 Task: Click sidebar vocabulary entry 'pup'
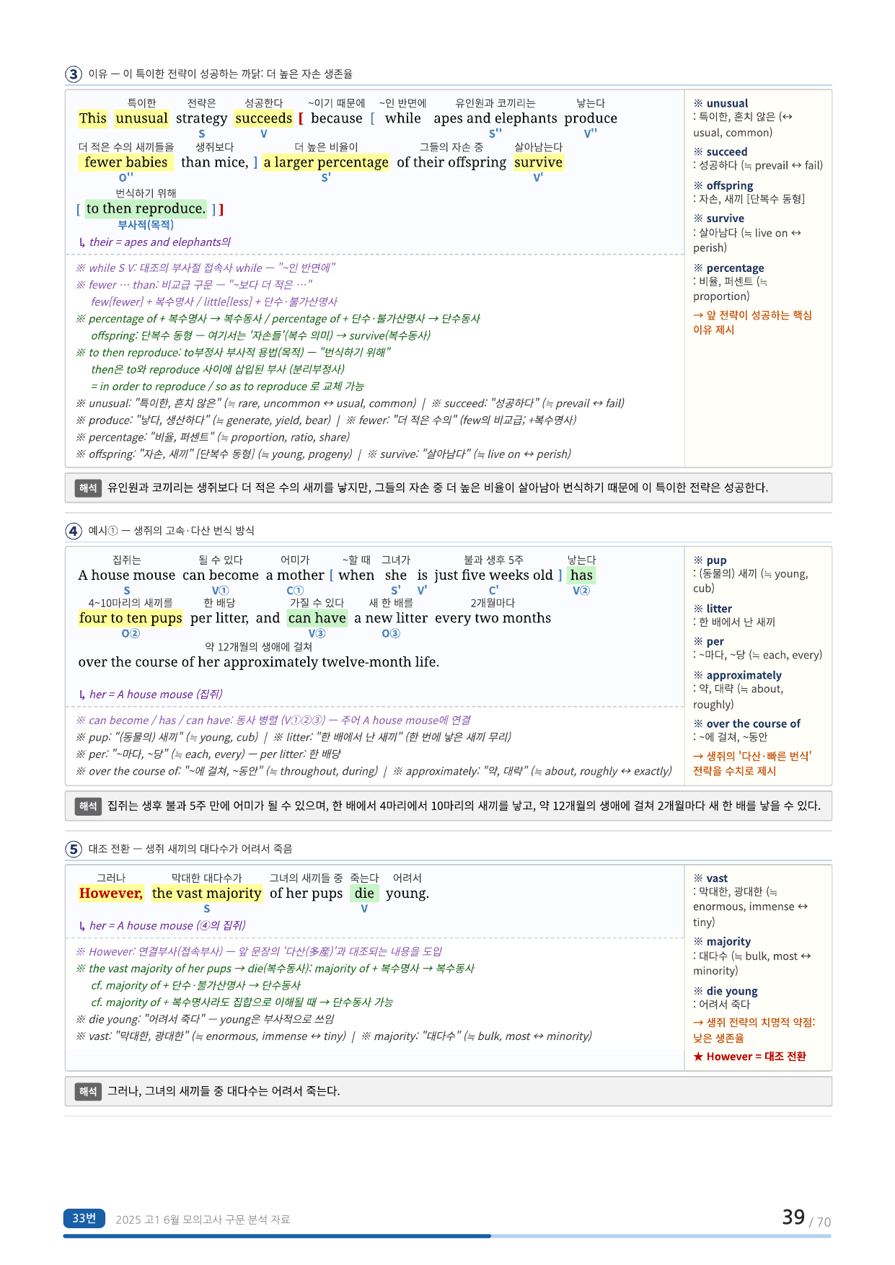[717, 560]
